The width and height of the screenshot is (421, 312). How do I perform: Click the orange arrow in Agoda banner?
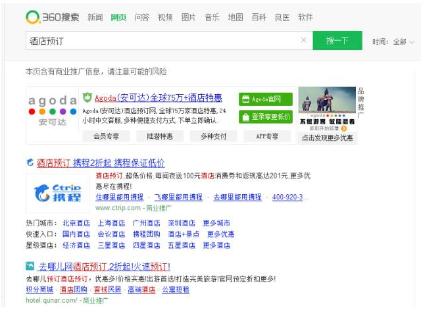coord(343,128)
